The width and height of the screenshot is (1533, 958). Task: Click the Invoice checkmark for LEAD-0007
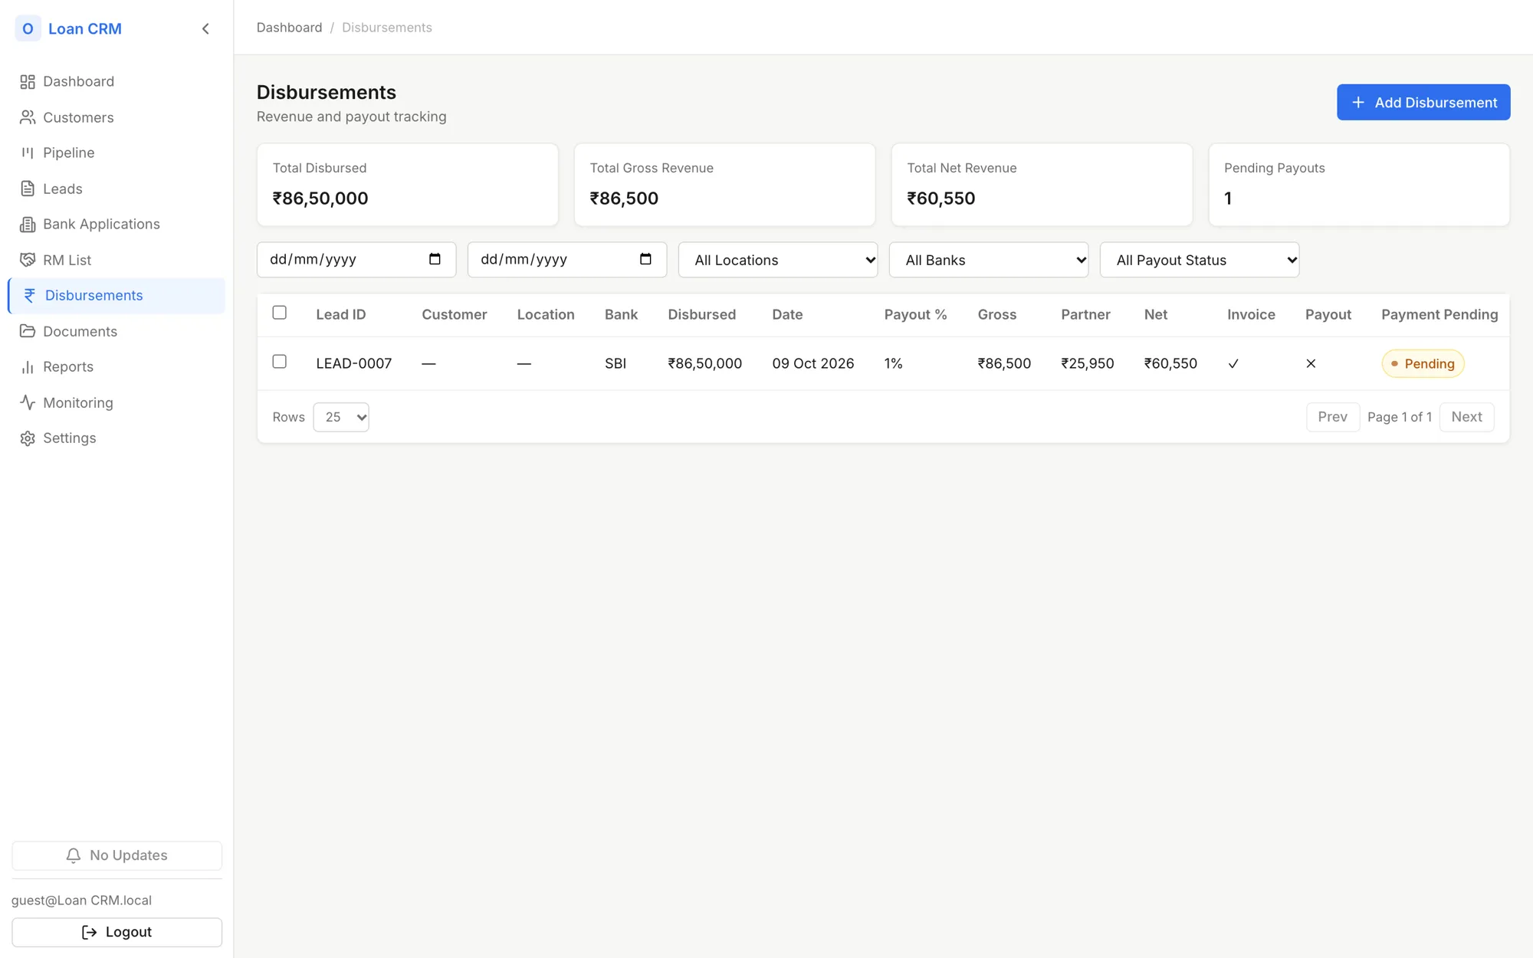(1233, 363)
